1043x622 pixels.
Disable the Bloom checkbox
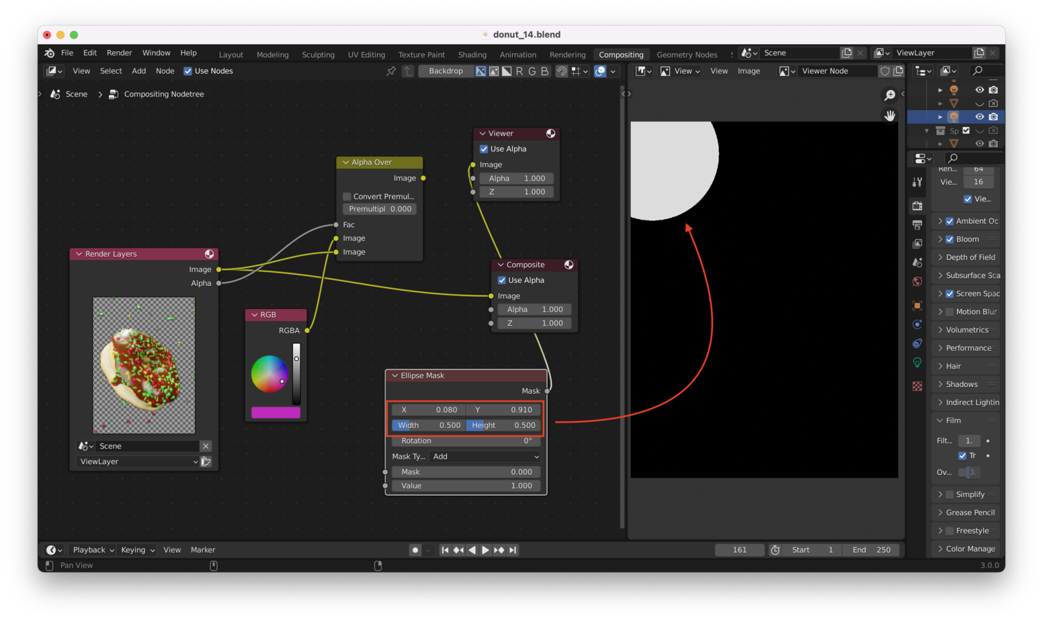950,238
